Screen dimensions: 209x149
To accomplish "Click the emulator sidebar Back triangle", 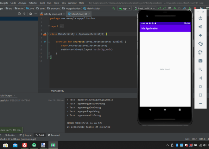I will tap(200, 78).
